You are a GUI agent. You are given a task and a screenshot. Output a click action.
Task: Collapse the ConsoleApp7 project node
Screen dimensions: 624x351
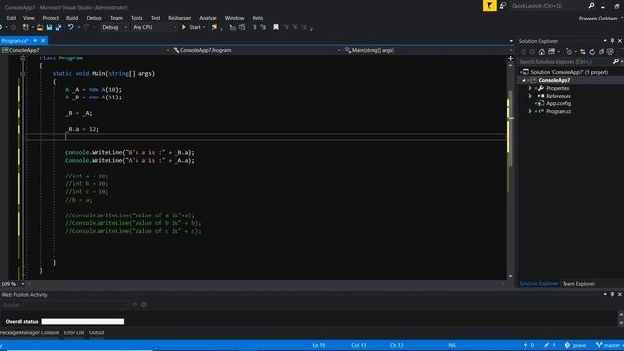click(x=524, y=80)
